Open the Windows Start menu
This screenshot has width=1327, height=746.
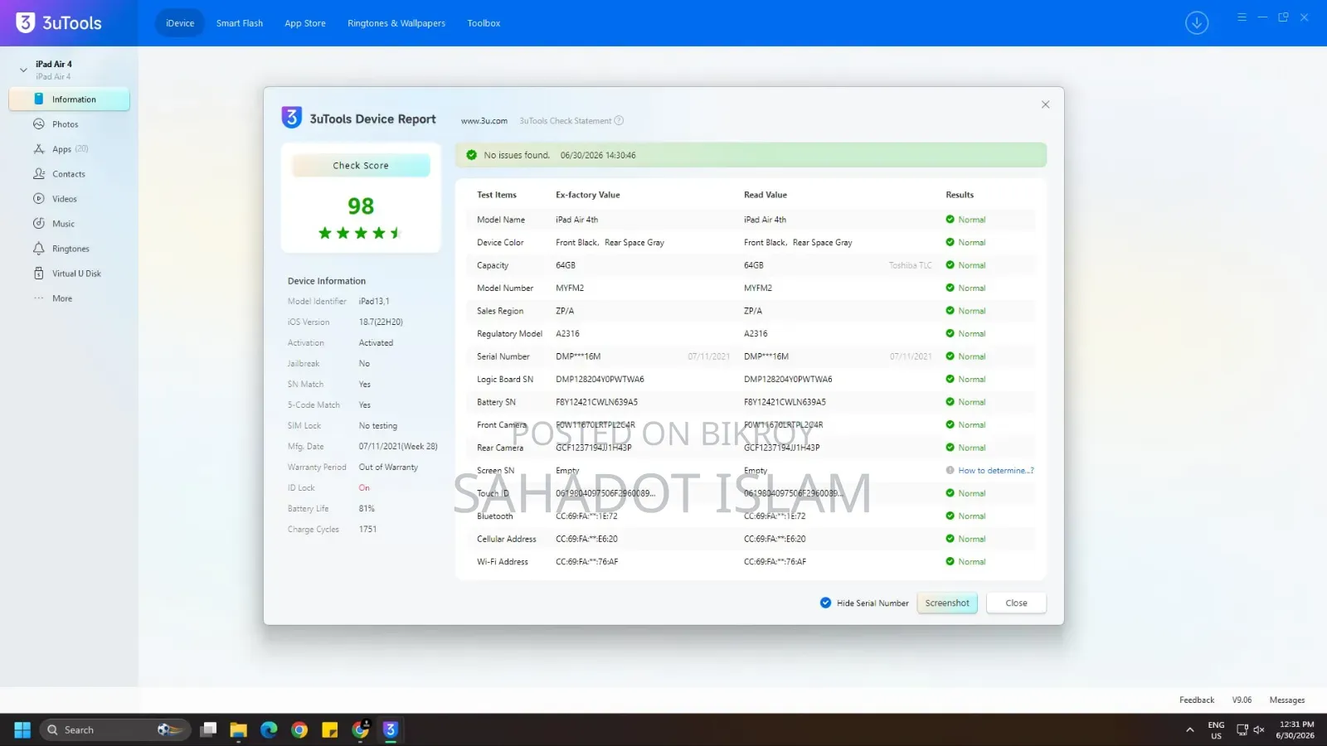point(22,729)
